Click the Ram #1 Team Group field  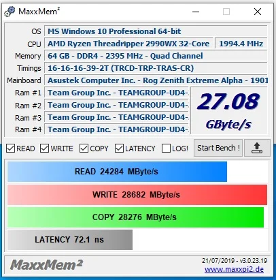[116, 93]
